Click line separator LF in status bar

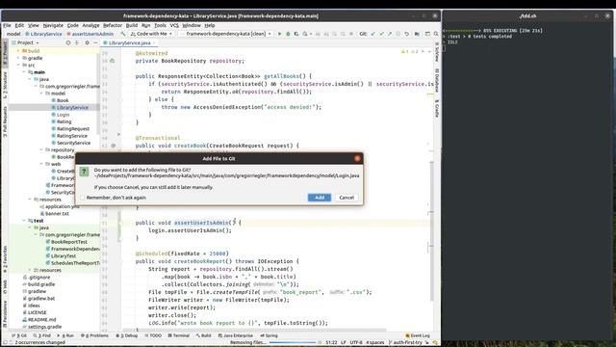pyautogui.click(x=344, y=342)
